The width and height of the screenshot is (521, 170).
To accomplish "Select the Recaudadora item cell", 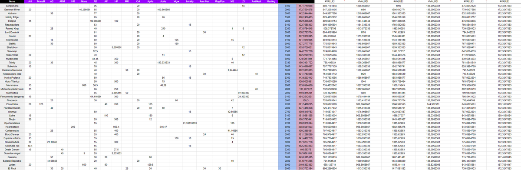I will click(x=12, y=24).
